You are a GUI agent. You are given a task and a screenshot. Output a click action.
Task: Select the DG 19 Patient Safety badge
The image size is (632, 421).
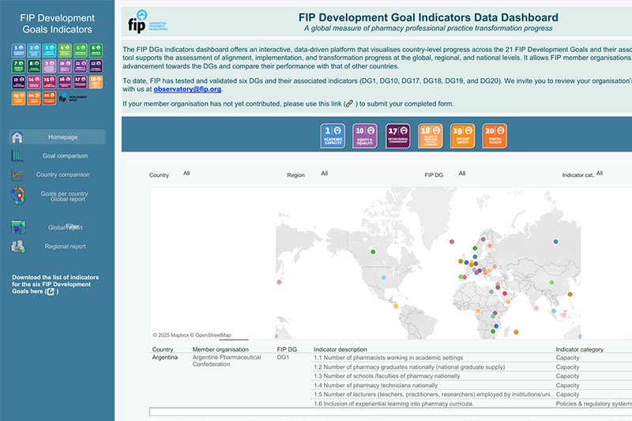[462, 136]
